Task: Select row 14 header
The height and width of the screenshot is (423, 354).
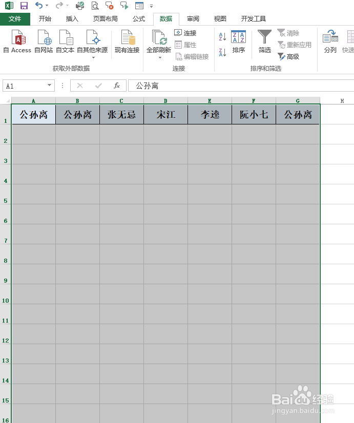Action: pos(6,374)
